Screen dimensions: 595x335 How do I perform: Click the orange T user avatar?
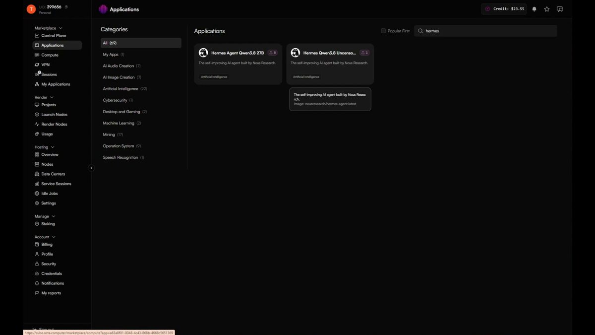coord(31,9)
